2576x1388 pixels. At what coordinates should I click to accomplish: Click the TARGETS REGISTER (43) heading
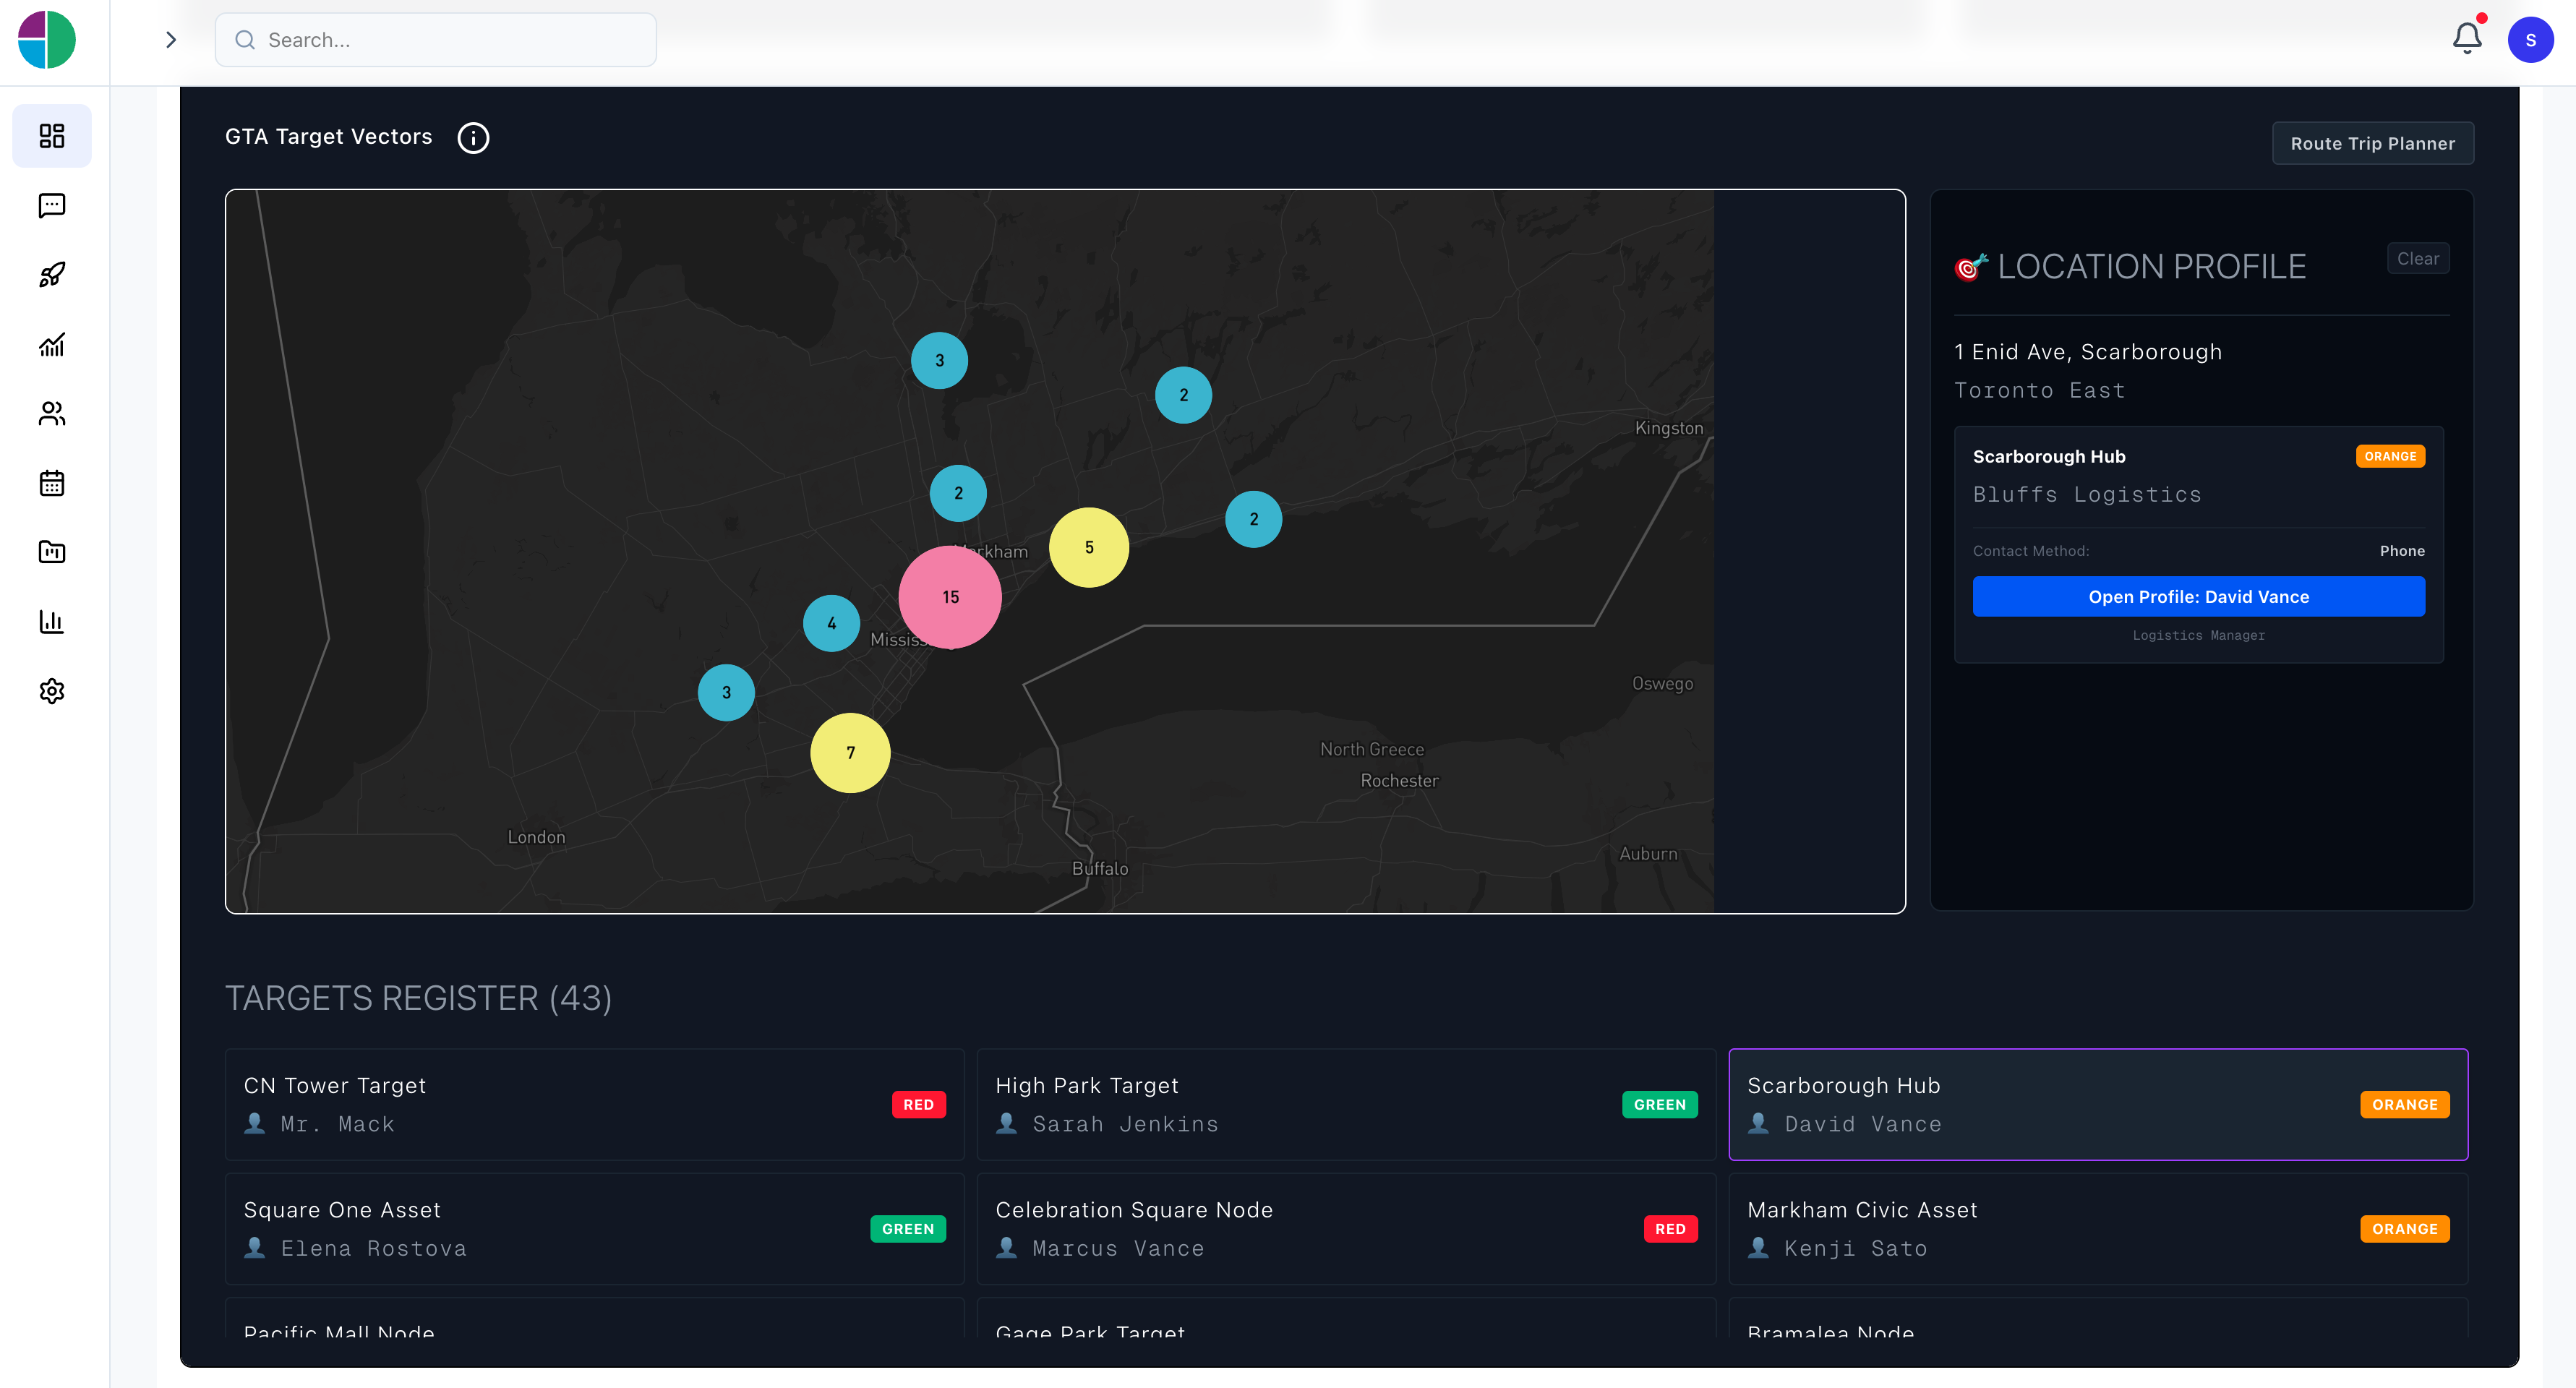pos(418,998)
